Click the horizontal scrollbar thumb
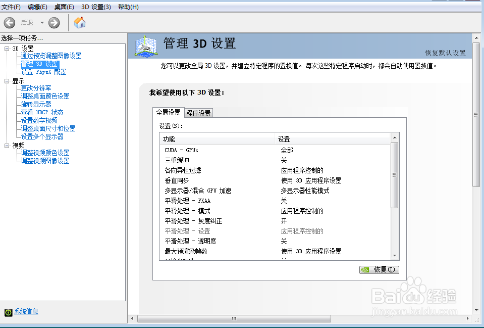 (234, 318)
